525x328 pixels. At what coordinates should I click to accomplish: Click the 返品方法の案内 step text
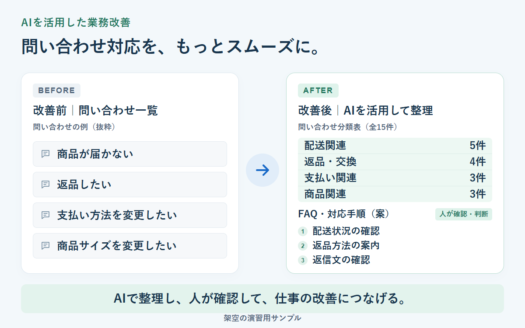coord(346,246)
